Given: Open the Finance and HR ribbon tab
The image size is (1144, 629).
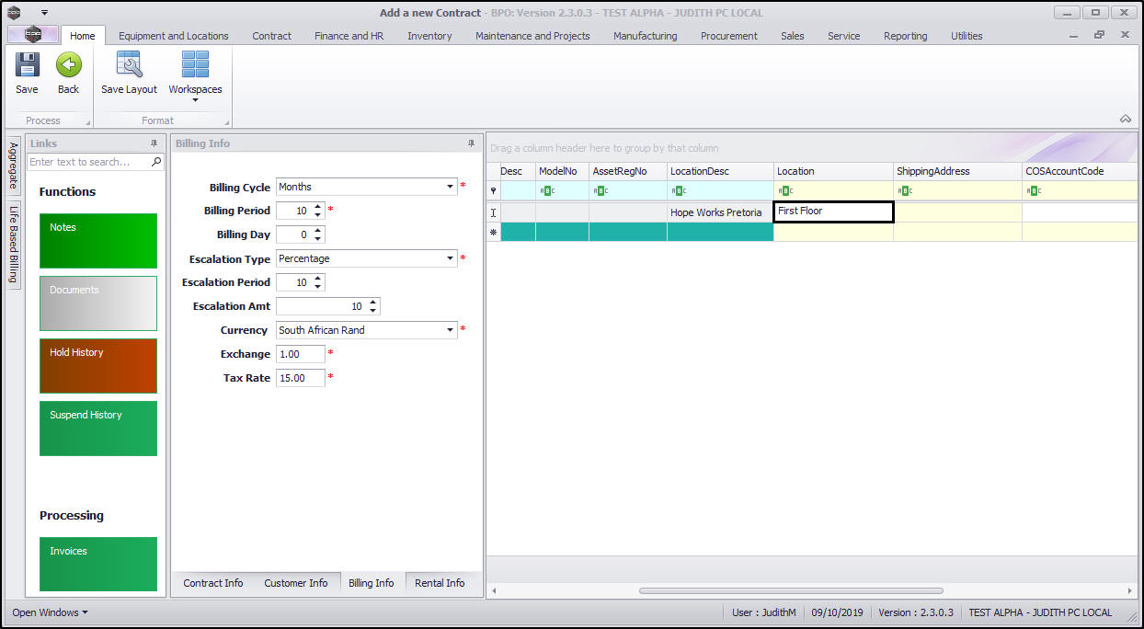Looking at the screenshot, I should point(349,36).
